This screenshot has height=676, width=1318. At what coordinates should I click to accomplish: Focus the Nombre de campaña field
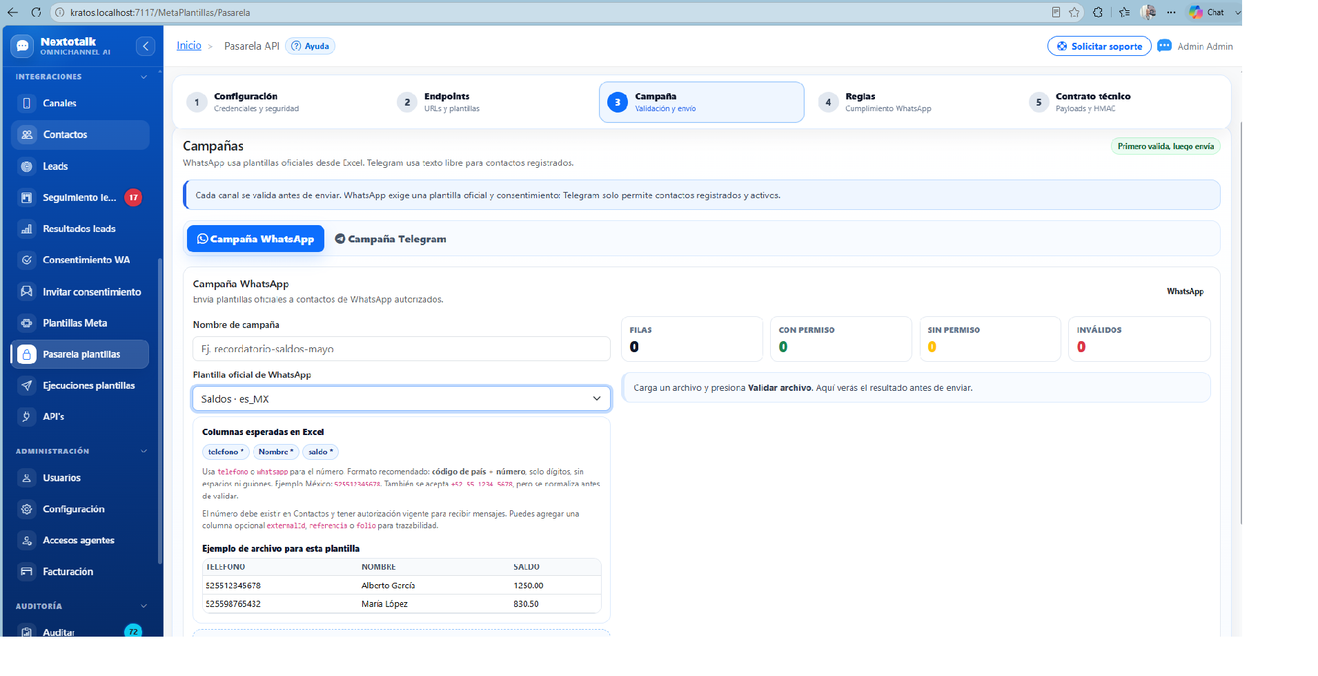(401, 349)
